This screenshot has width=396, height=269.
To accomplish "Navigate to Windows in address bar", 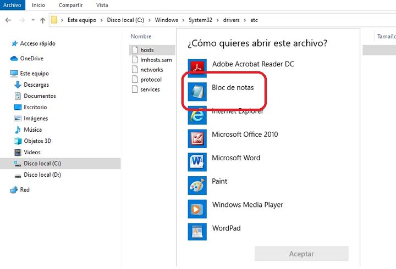I will (x=167, y=20).
